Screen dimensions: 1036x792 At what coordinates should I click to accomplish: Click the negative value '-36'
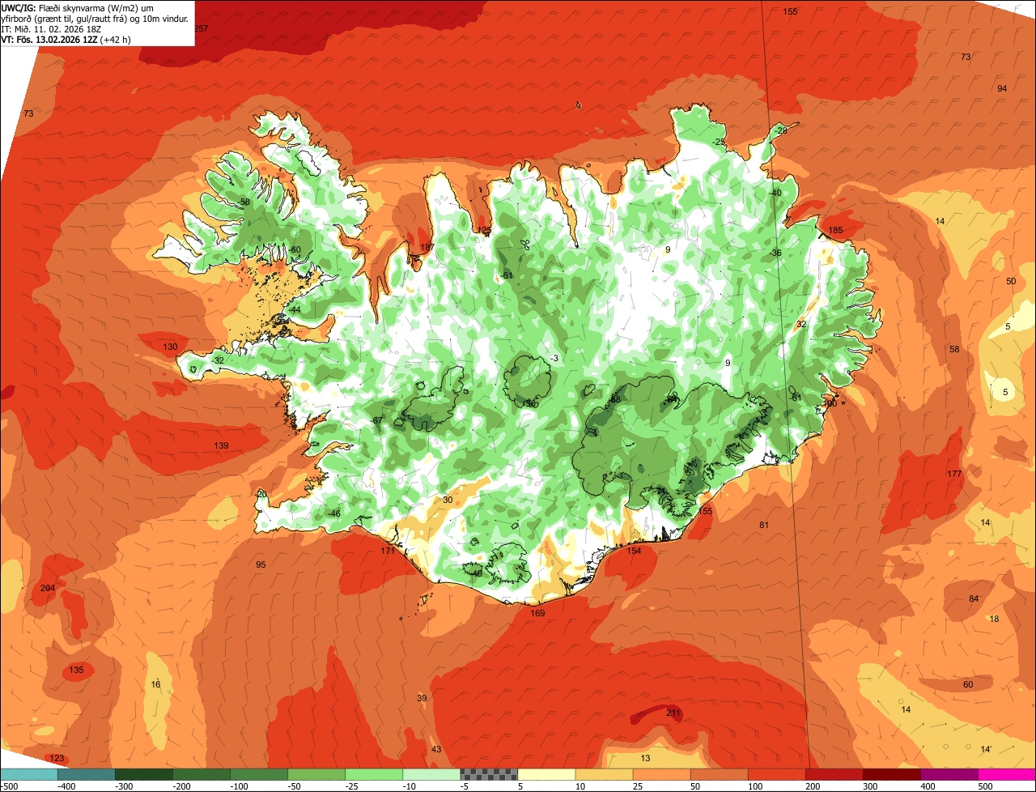pyautogui.click(x=775, y=253)
